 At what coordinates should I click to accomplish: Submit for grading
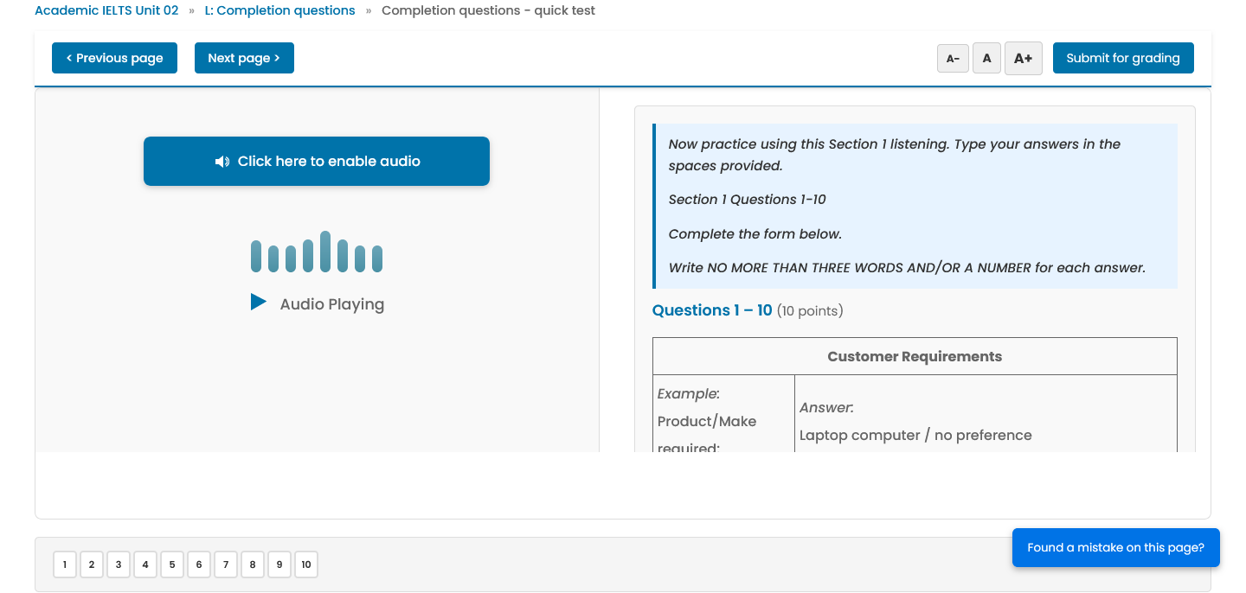[1122, 58]
